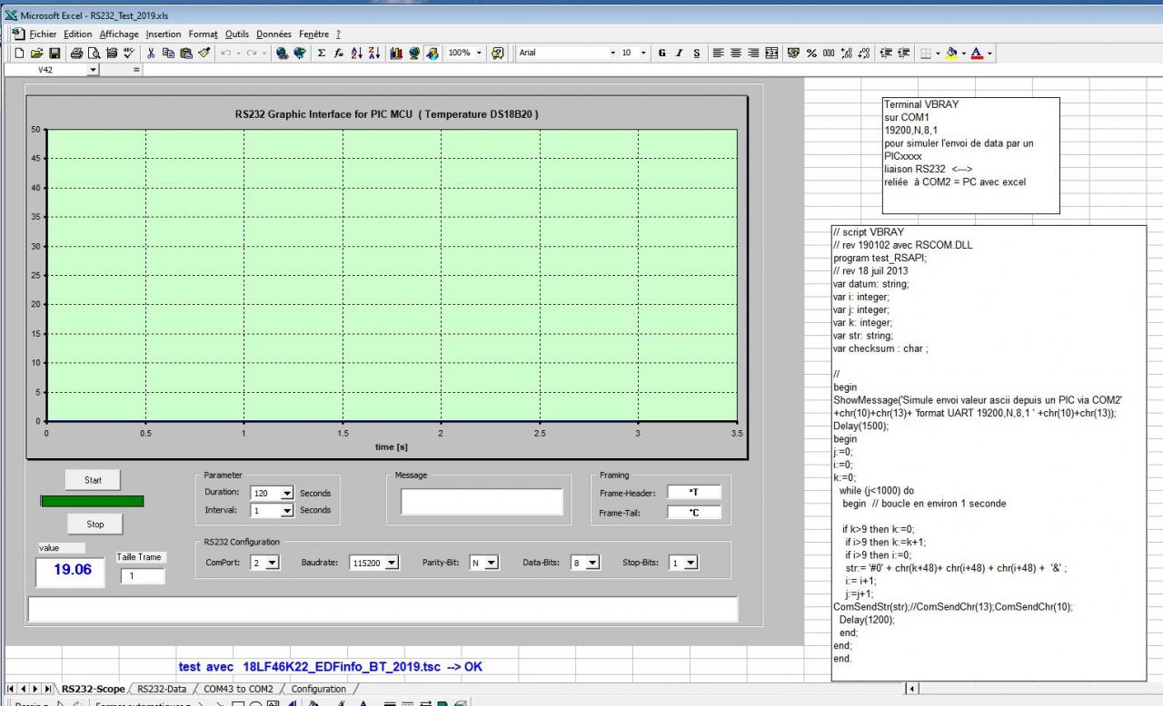1163x706 pixels.
Task: Apply percent style with the % icon
Action: [x=812, y=54]
